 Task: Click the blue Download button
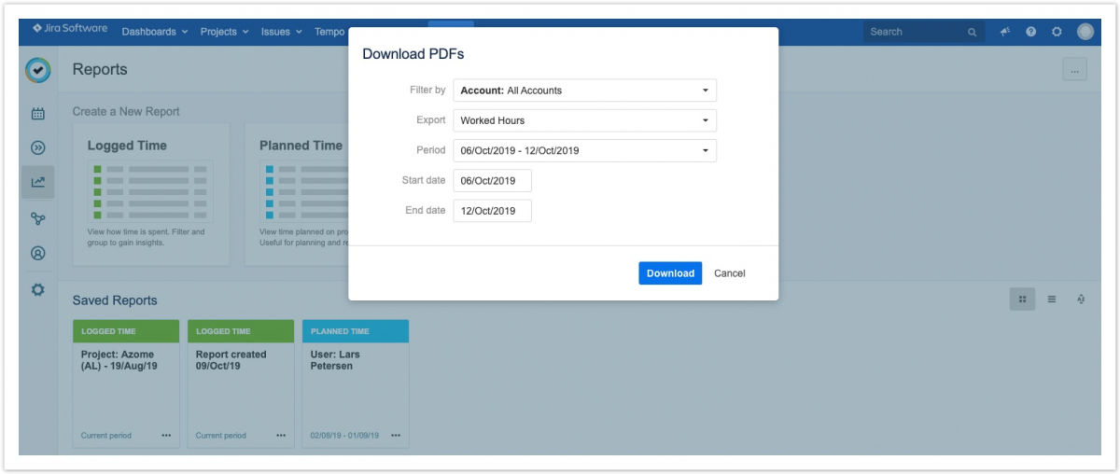tap(670, 273)
